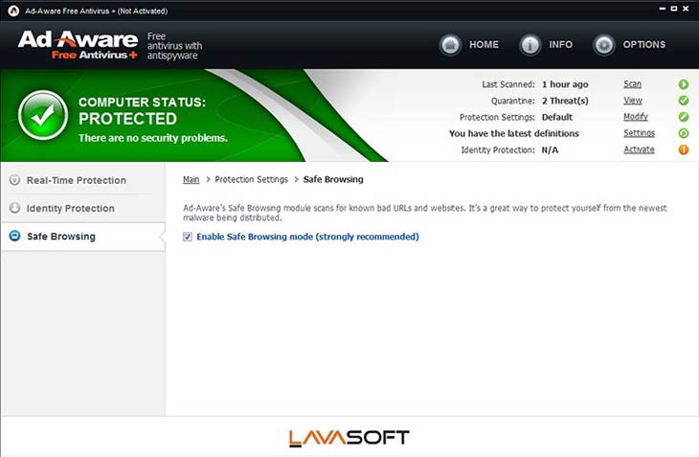The width and height of the screenshot is (699, 457).
Task: Open the Real-Time Protection section
Action: pos(83,180)
